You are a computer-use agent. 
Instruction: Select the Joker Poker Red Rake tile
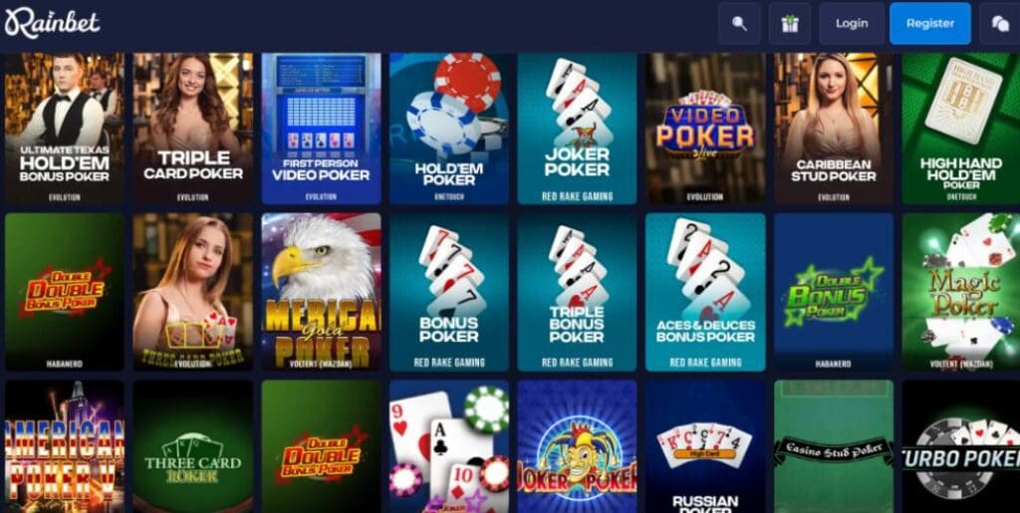(x=577, y=128)
